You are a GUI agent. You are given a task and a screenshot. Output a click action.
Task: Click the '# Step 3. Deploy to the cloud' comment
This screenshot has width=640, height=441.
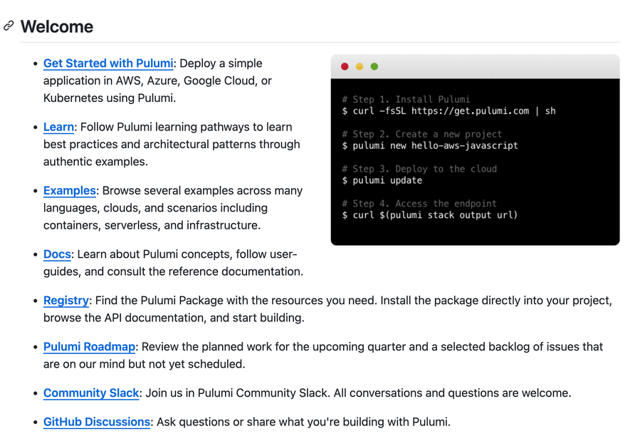click(x=419, y=169)
